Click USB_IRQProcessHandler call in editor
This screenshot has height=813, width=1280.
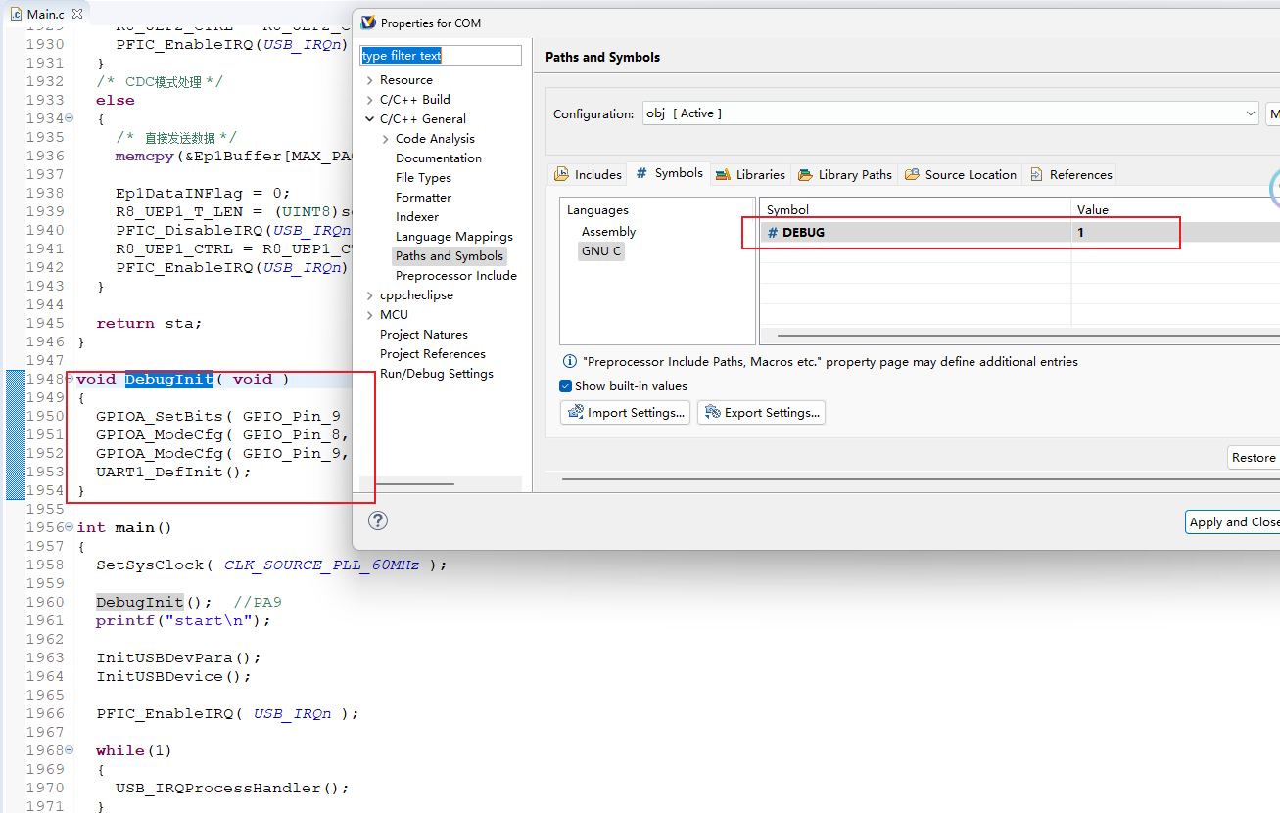[232, 788]
